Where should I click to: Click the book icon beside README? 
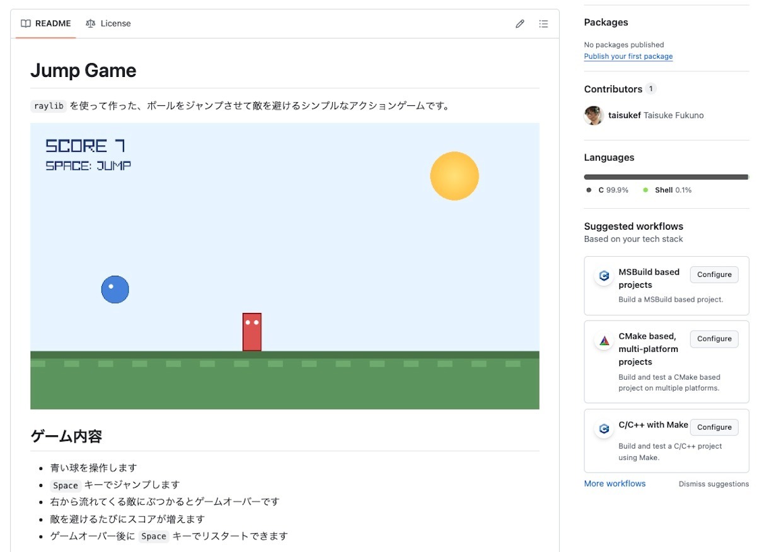(x=26, y=23)
